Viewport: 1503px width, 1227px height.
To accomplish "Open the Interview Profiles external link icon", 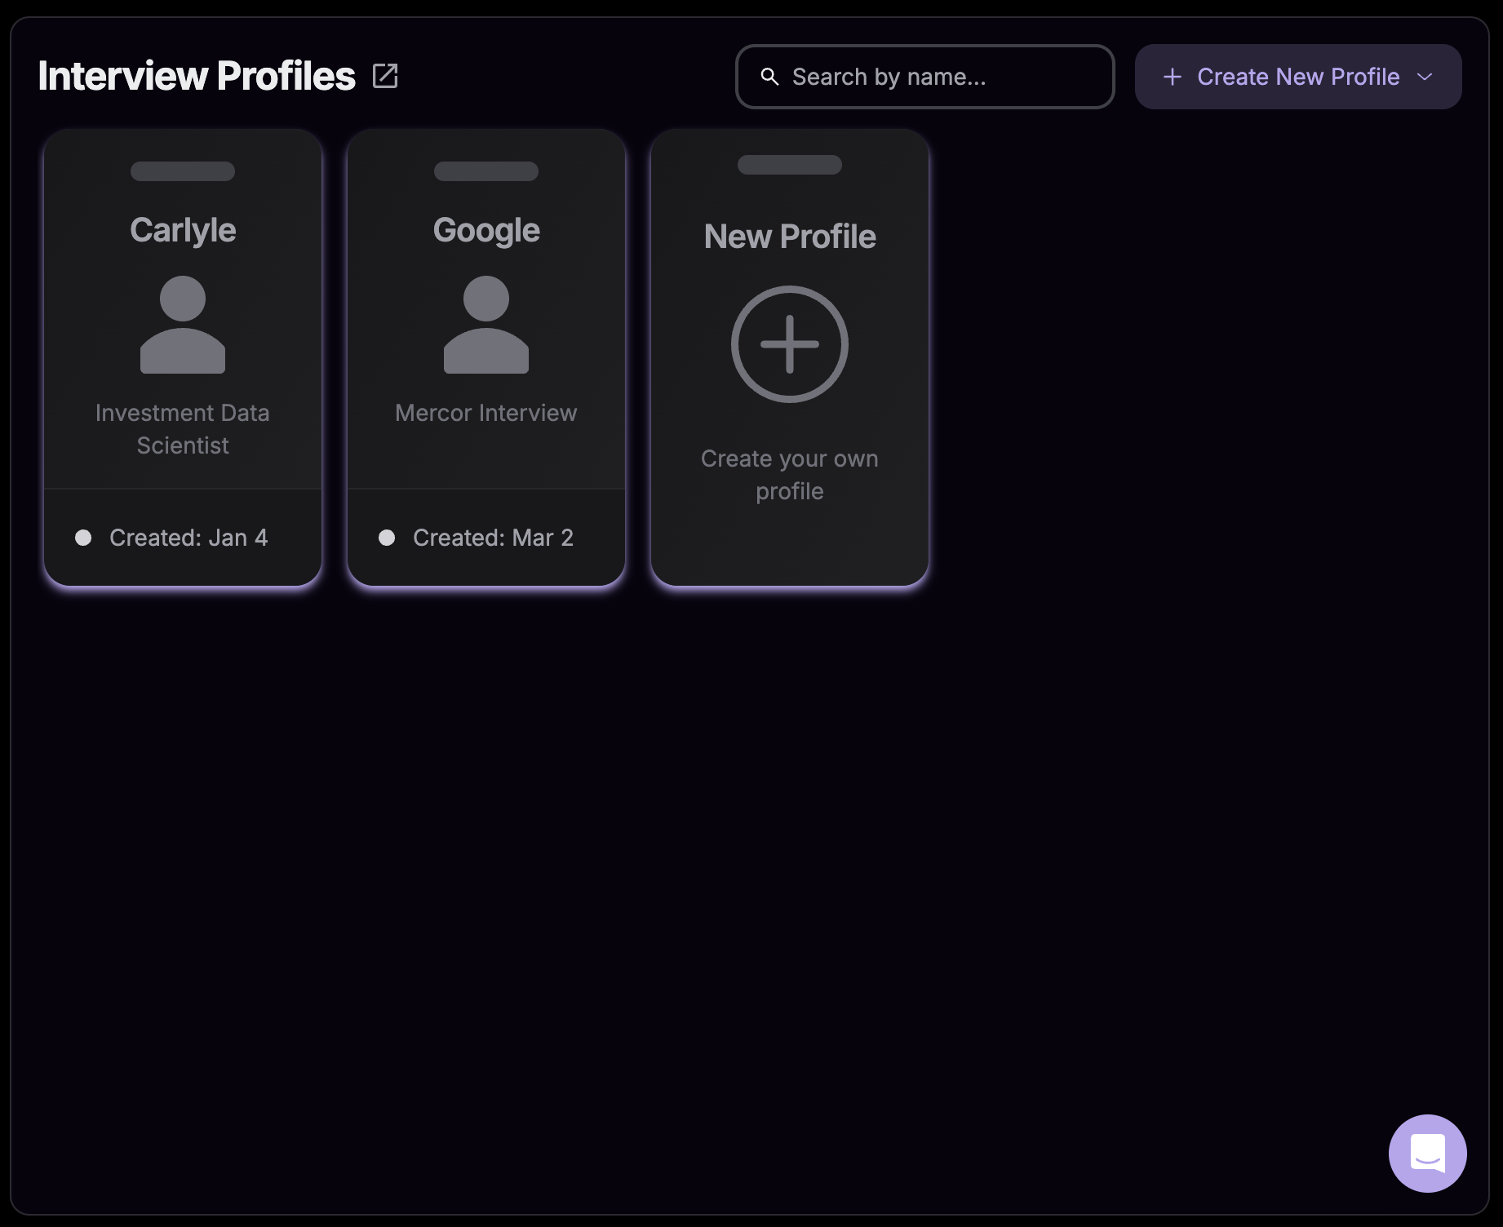I will (386, 75).
